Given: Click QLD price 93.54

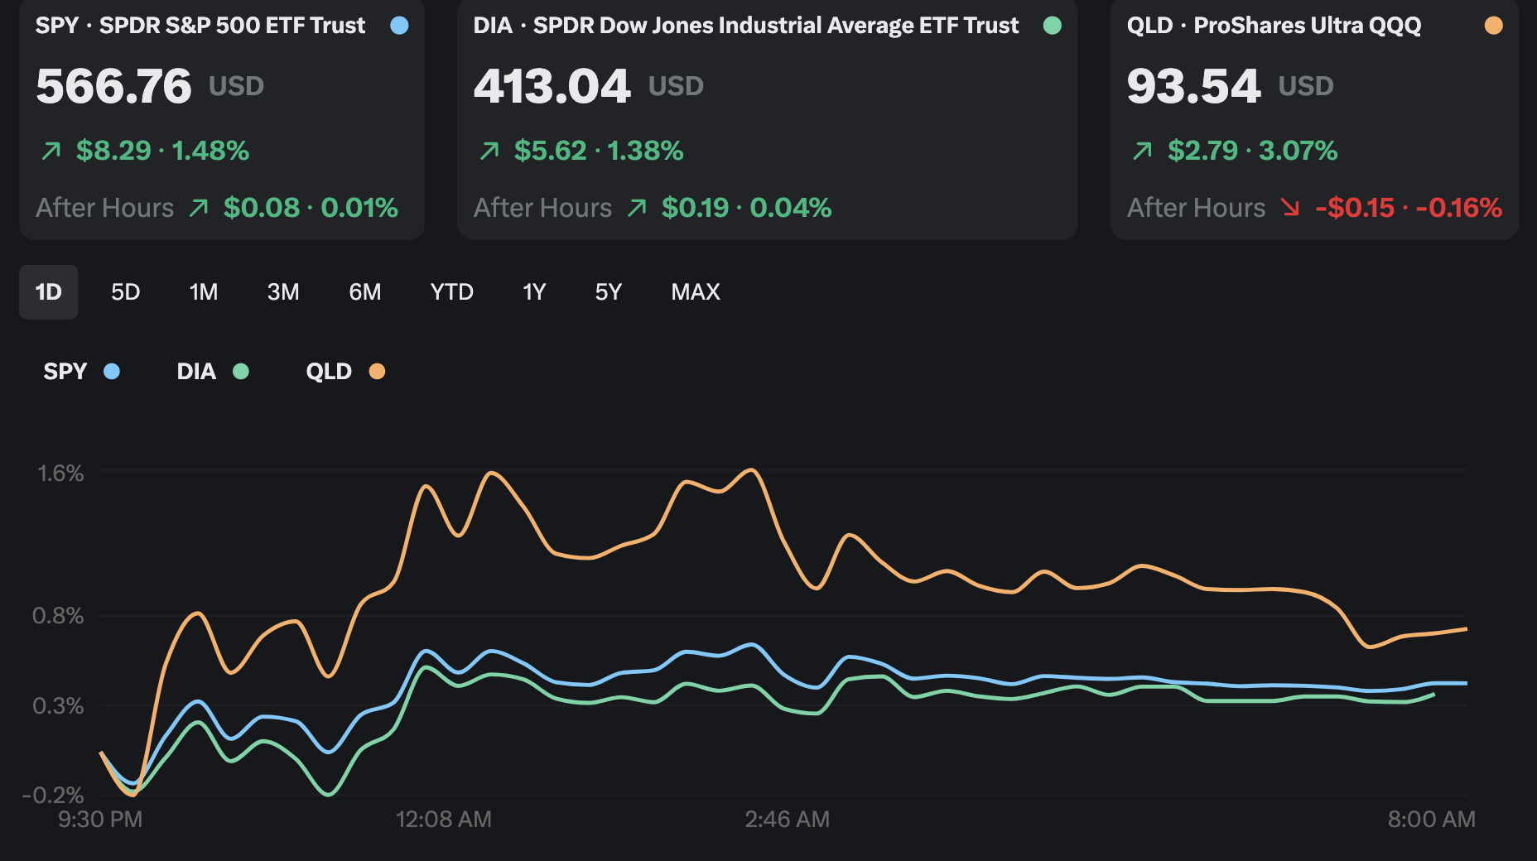Looking at the screenshot, I should click(x=1193, y=86).
